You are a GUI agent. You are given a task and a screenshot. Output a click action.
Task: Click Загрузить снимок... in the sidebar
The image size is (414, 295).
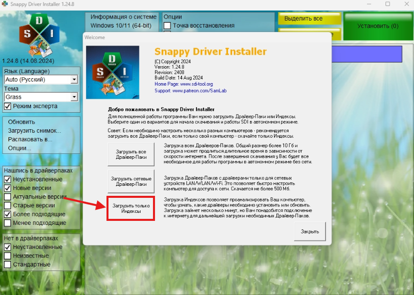click(34, 131)
